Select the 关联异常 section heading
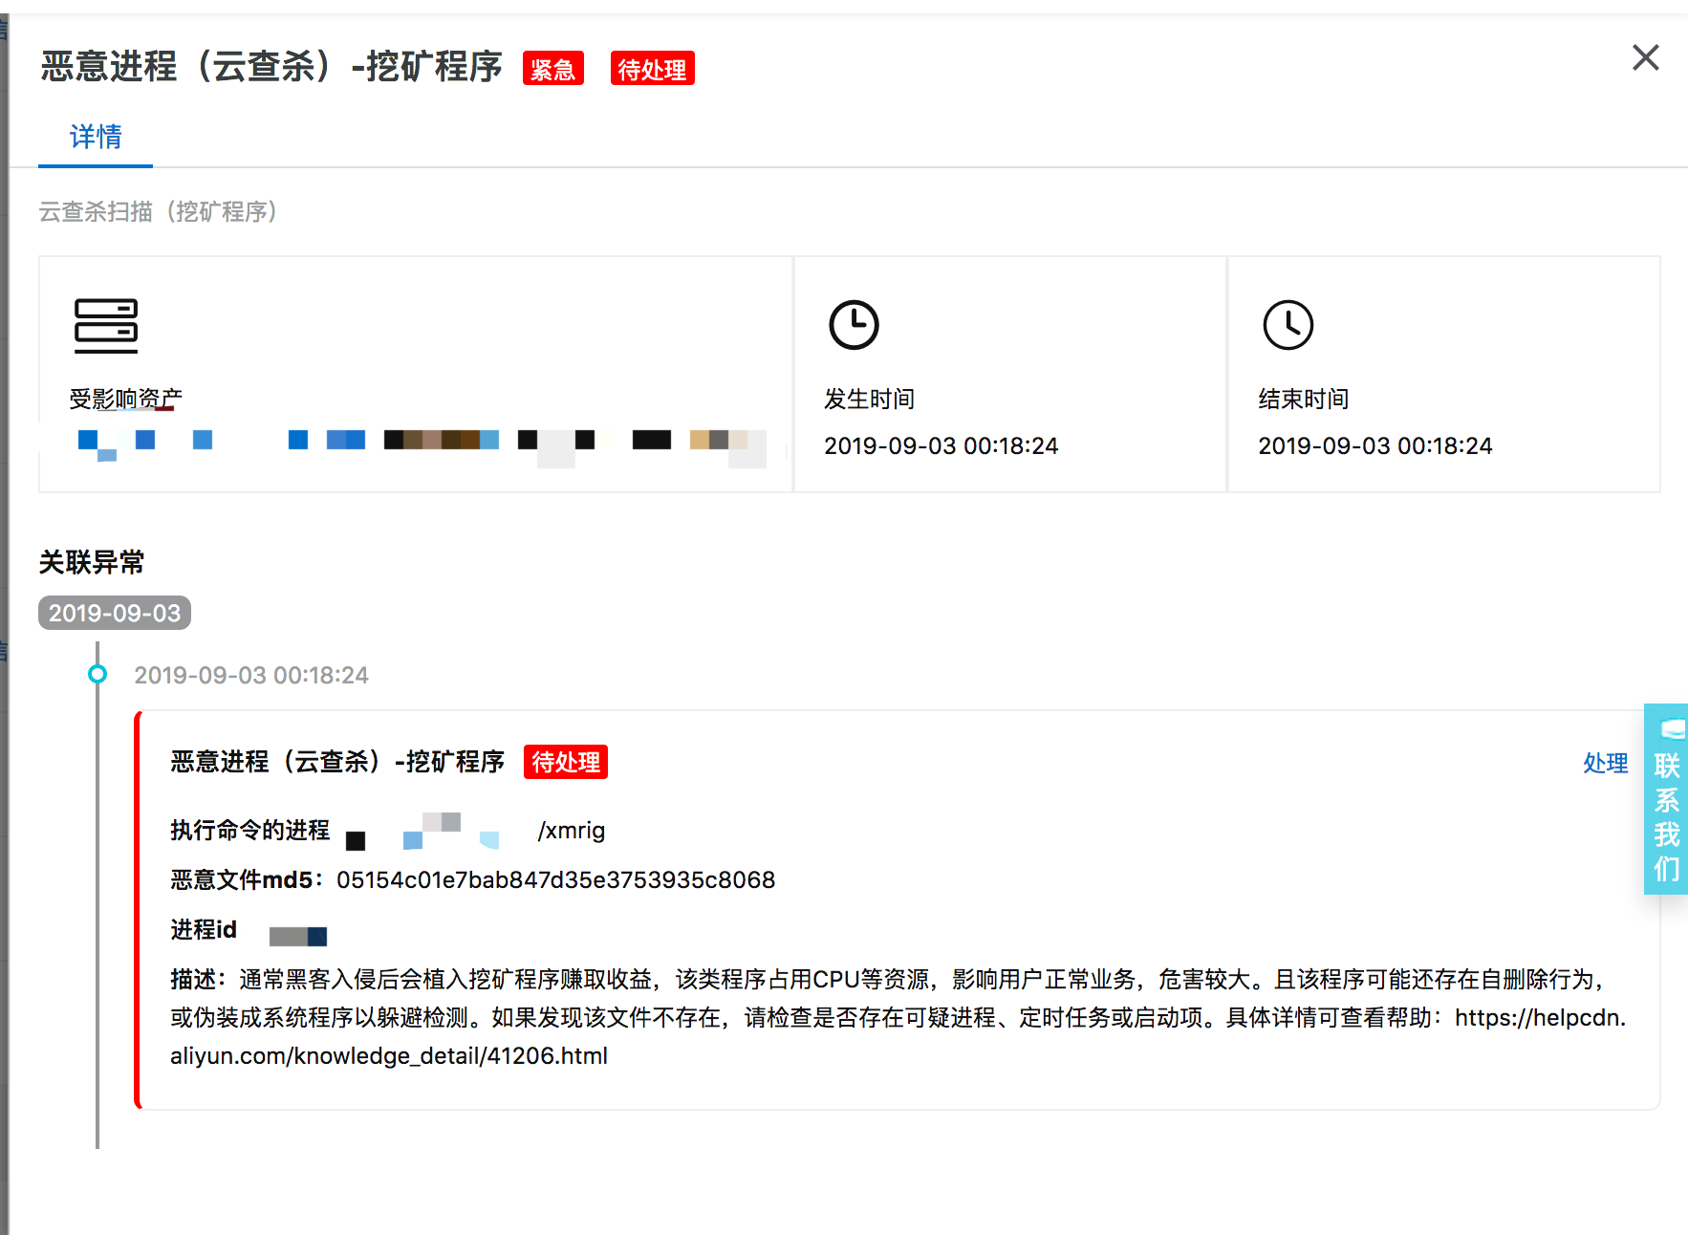The width and height of the screenshot is (1688, 1235). (x=91, y=562)
